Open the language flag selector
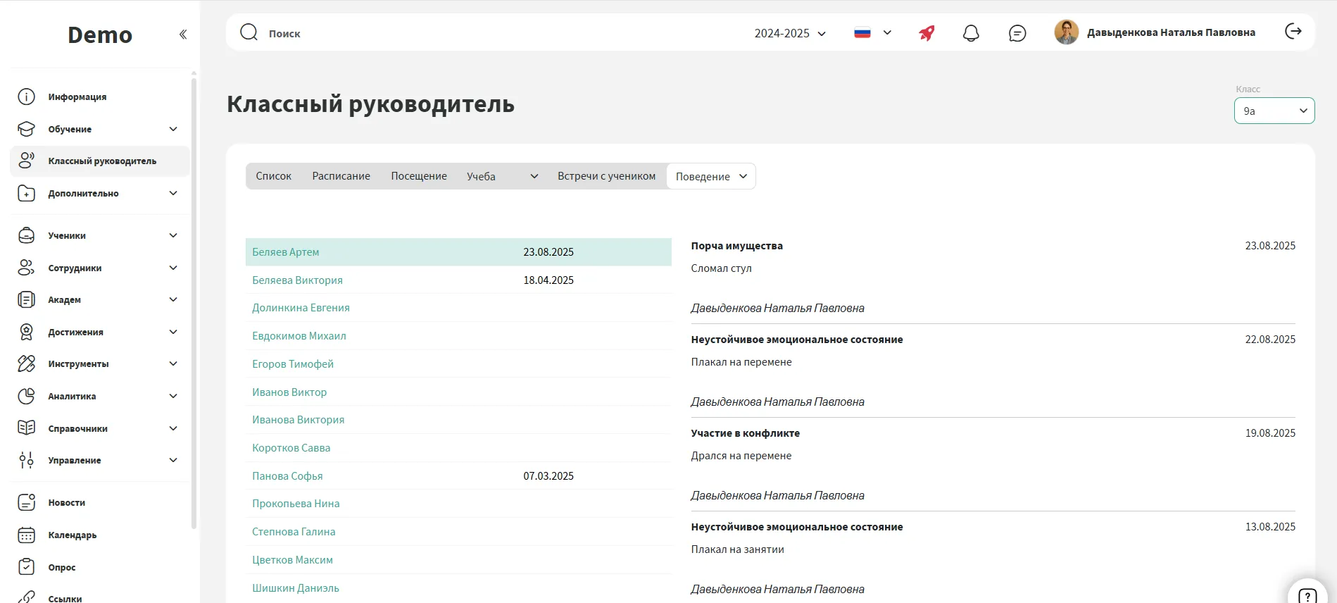The width and height of the screenshot is (1337, 603). 872,33
